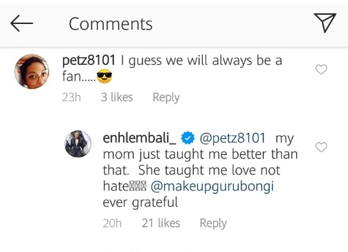This screenshot has height=252, width=348.
Task: Tap the blue verified badge
Action: [x=188, y=138]
